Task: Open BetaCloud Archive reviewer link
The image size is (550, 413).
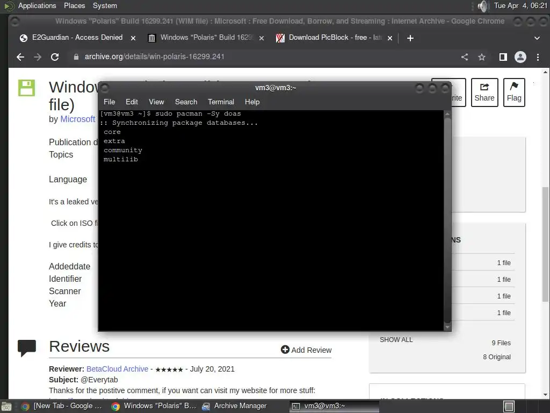Action: click(x=117, y=369)
